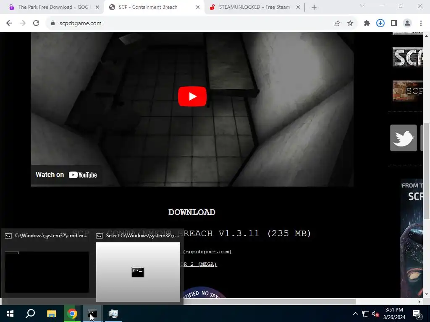Open Chrome downloads indicator
Viewport: 430px width, 322px height.
380,23
